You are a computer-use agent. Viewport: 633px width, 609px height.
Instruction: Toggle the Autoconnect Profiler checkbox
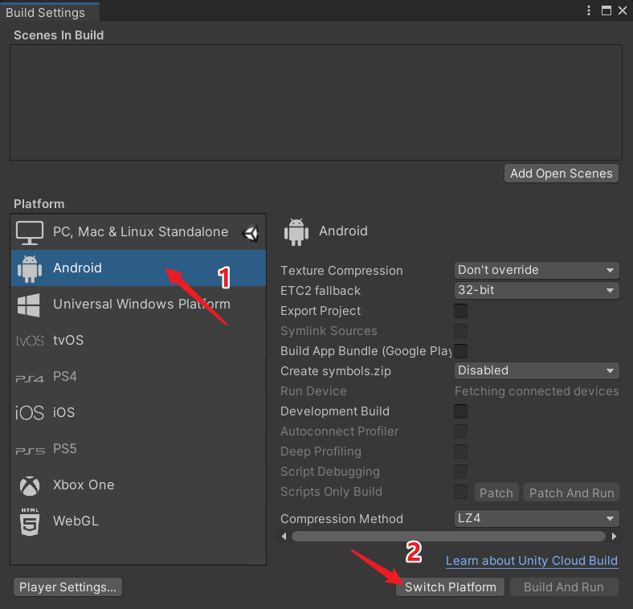click(x=460, y=431)
